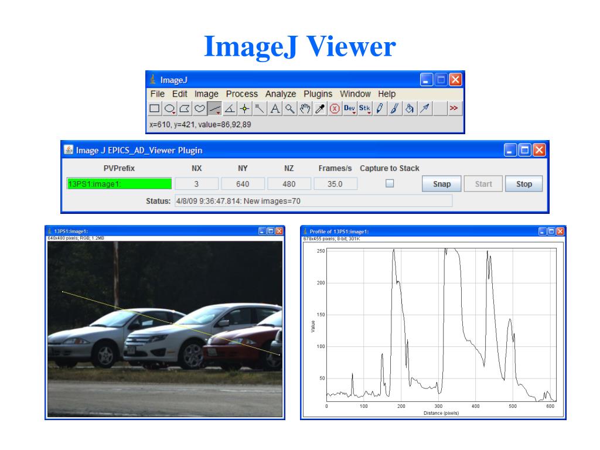Viewport: 600px width, 450px height.
Task: Click the EPICS_AD_Viewer Plugin Java title icon
Action: [69, 149]
